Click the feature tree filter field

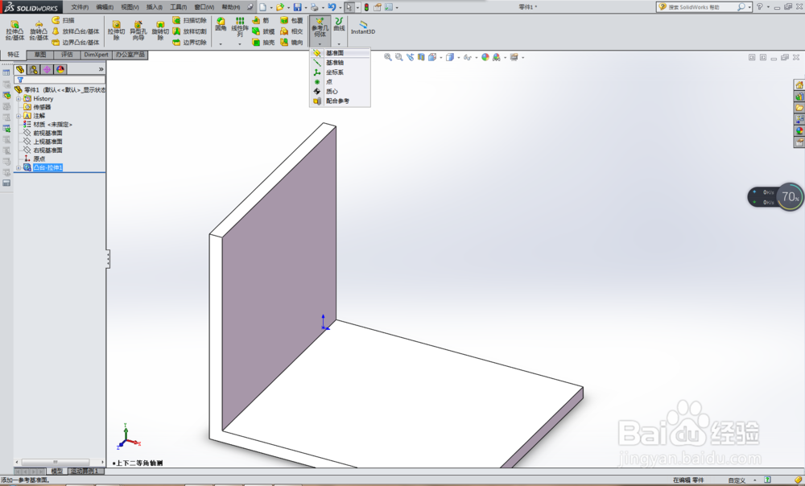click(x=60, y=80)
